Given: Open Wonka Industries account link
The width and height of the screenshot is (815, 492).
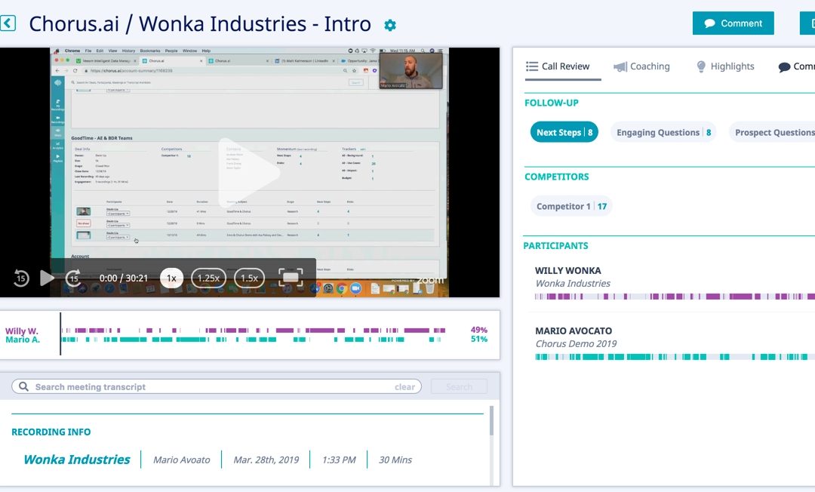Looking at the screenshot, I should click(x=77, y=460).
